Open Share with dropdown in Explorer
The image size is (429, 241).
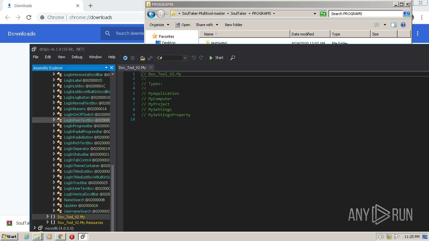(x=207, y=25)
